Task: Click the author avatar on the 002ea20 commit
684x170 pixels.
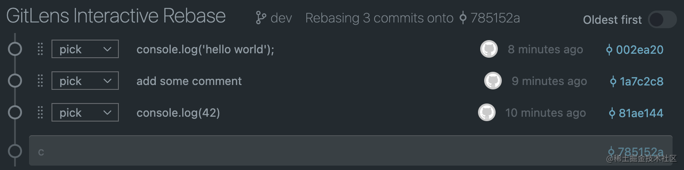Action: pyautogui.click(x=489, y=49)
